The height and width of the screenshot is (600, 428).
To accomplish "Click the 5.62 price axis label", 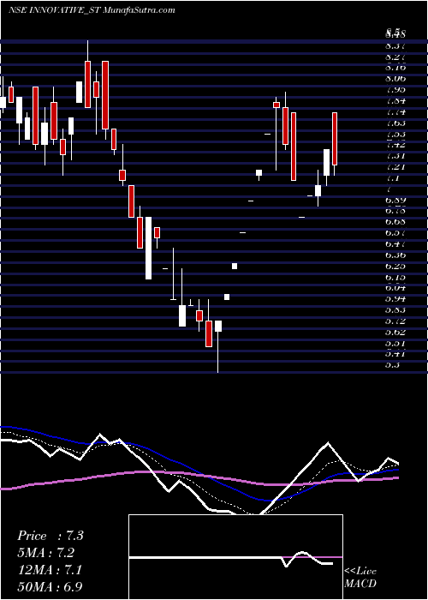I will [x=395, y=332].
